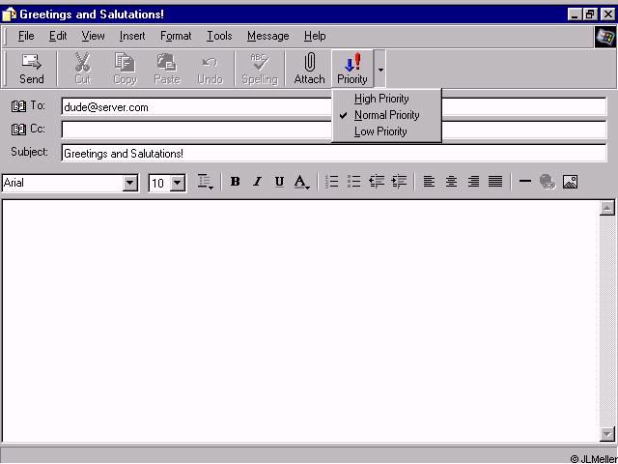Open the paragraph style dropdown icon

(205, 182)
